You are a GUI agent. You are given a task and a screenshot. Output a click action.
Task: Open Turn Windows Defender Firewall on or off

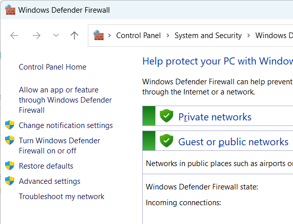(x=59, y=146)
